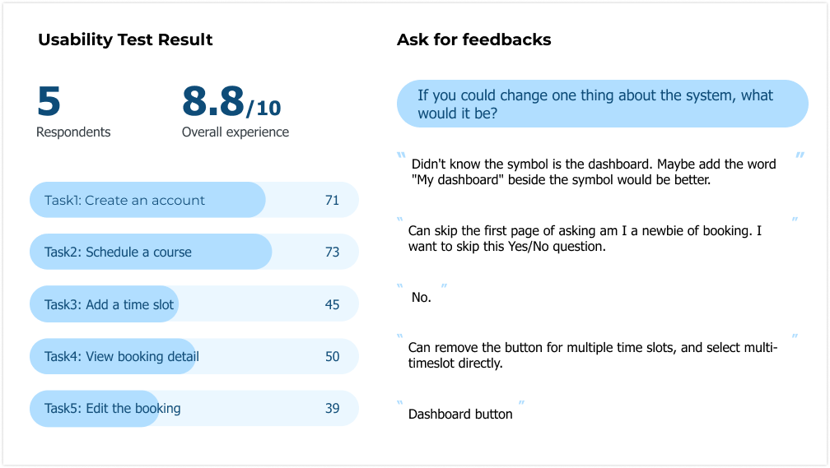Click the skip Yes/No question feedback
Screen dimensions: 830x468
tap(585, 238)
